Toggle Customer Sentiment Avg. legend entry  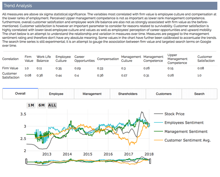(x=182, y=140)
